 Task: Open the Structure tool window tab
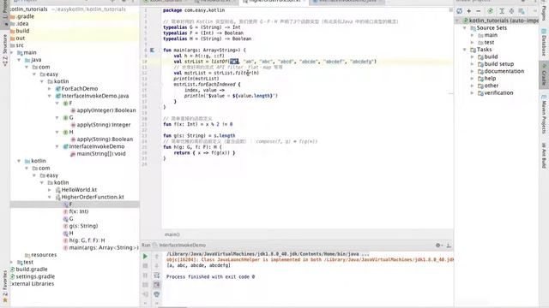[5, 49]
